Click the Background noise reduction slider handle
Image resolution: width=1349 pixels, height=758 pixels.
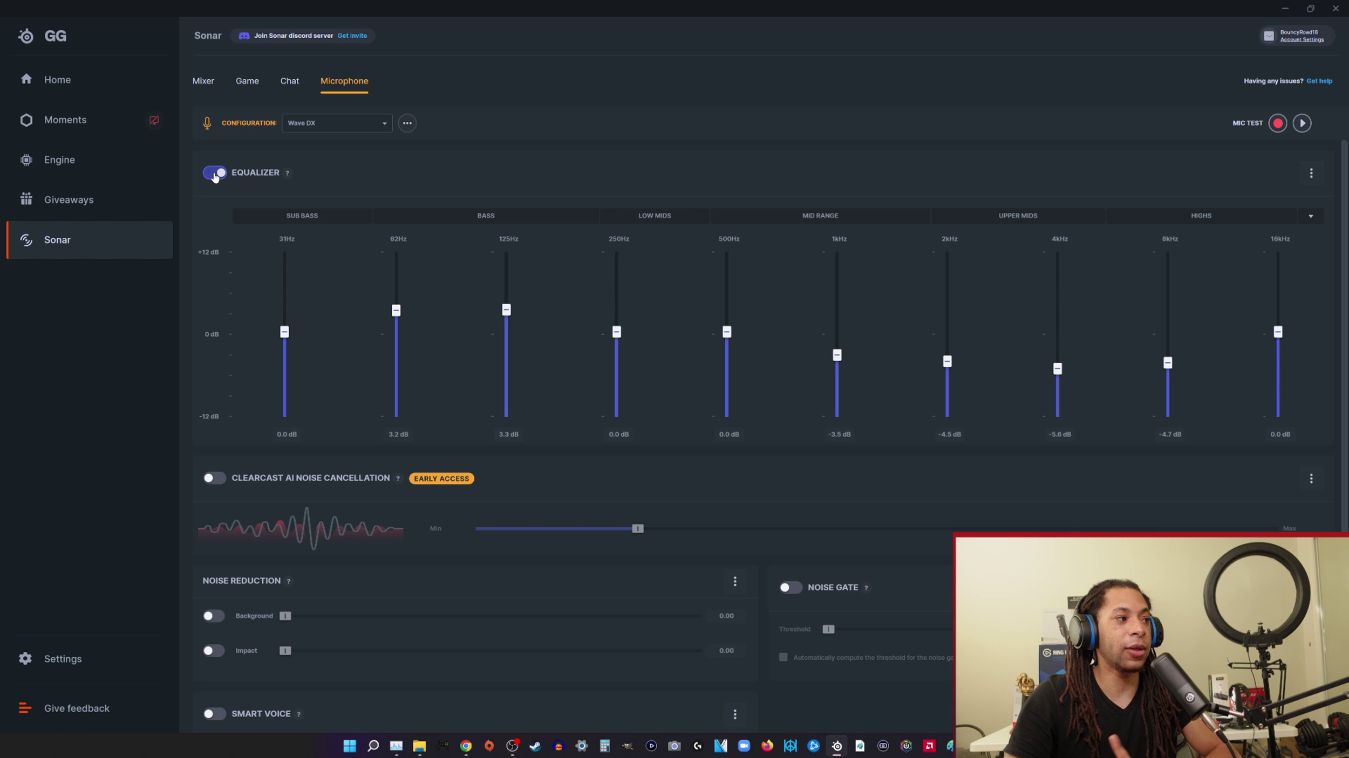point(285,616)
